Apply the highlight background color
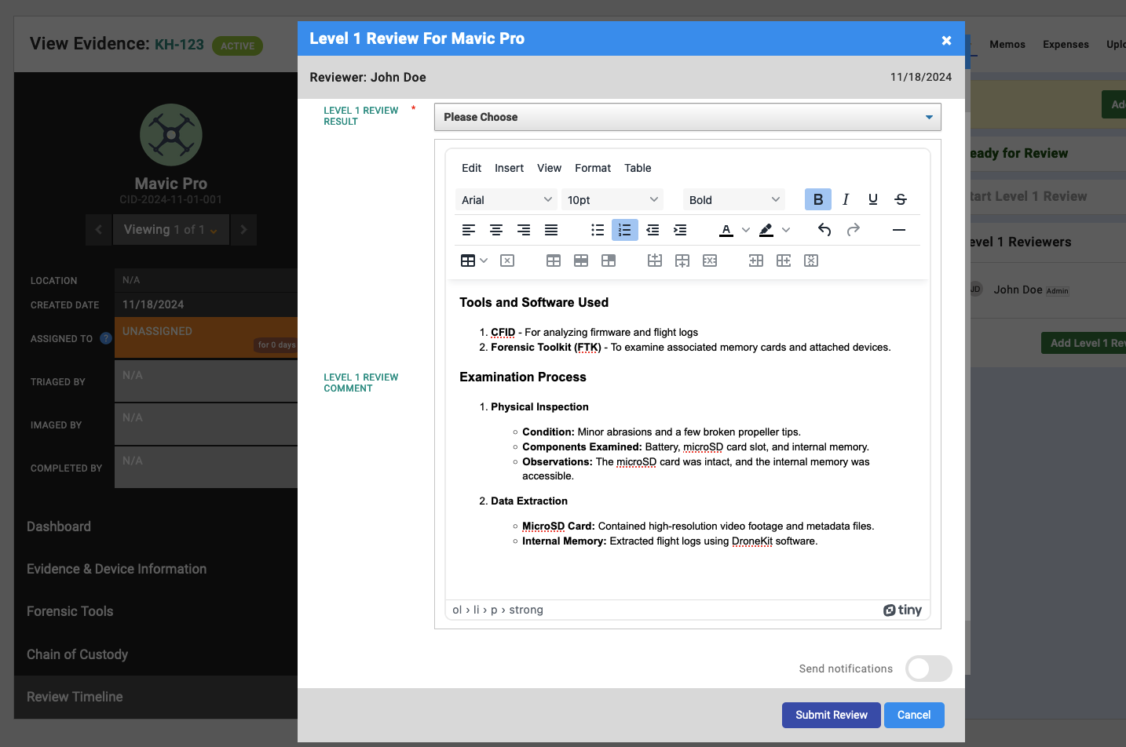1126x747 pixels. [766, 230]
